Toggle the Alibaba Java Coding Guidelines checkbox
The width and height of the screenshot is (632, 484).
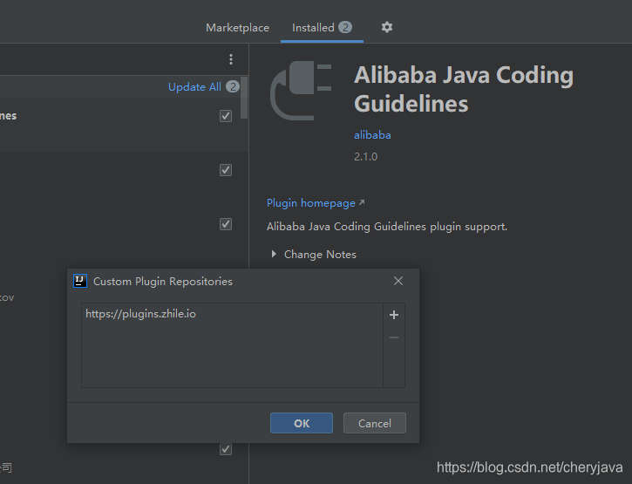coord(226,116)
